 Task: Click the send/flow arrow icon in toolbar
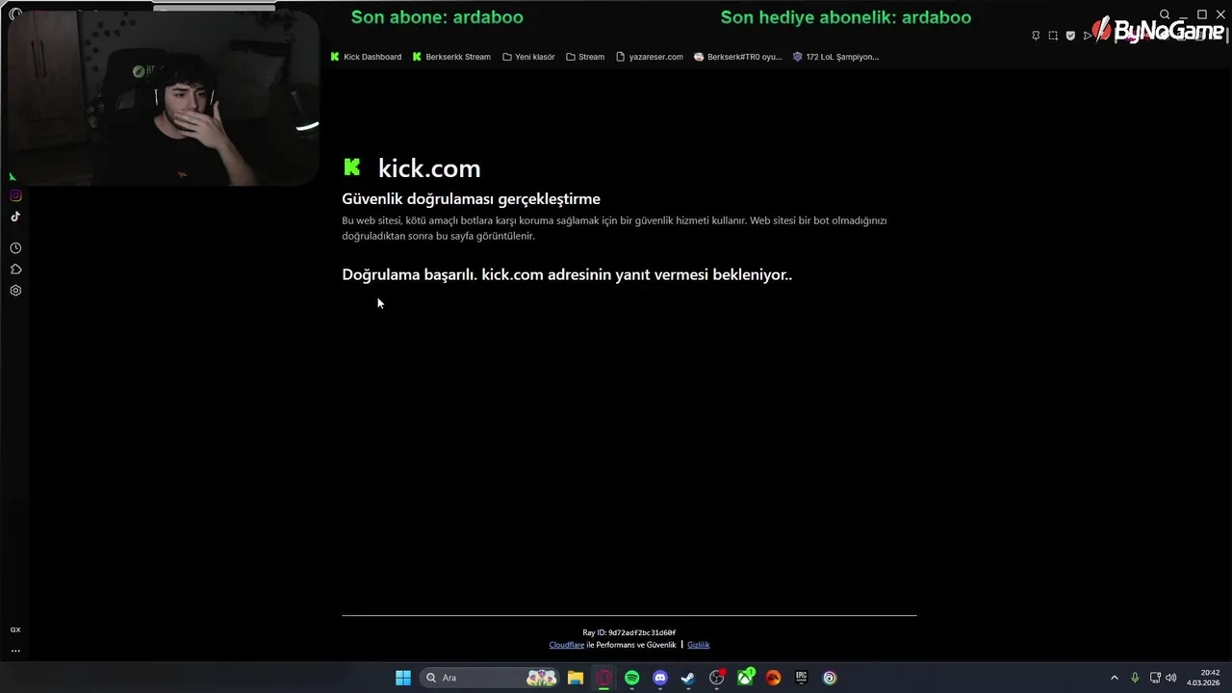coord(1088,36)
